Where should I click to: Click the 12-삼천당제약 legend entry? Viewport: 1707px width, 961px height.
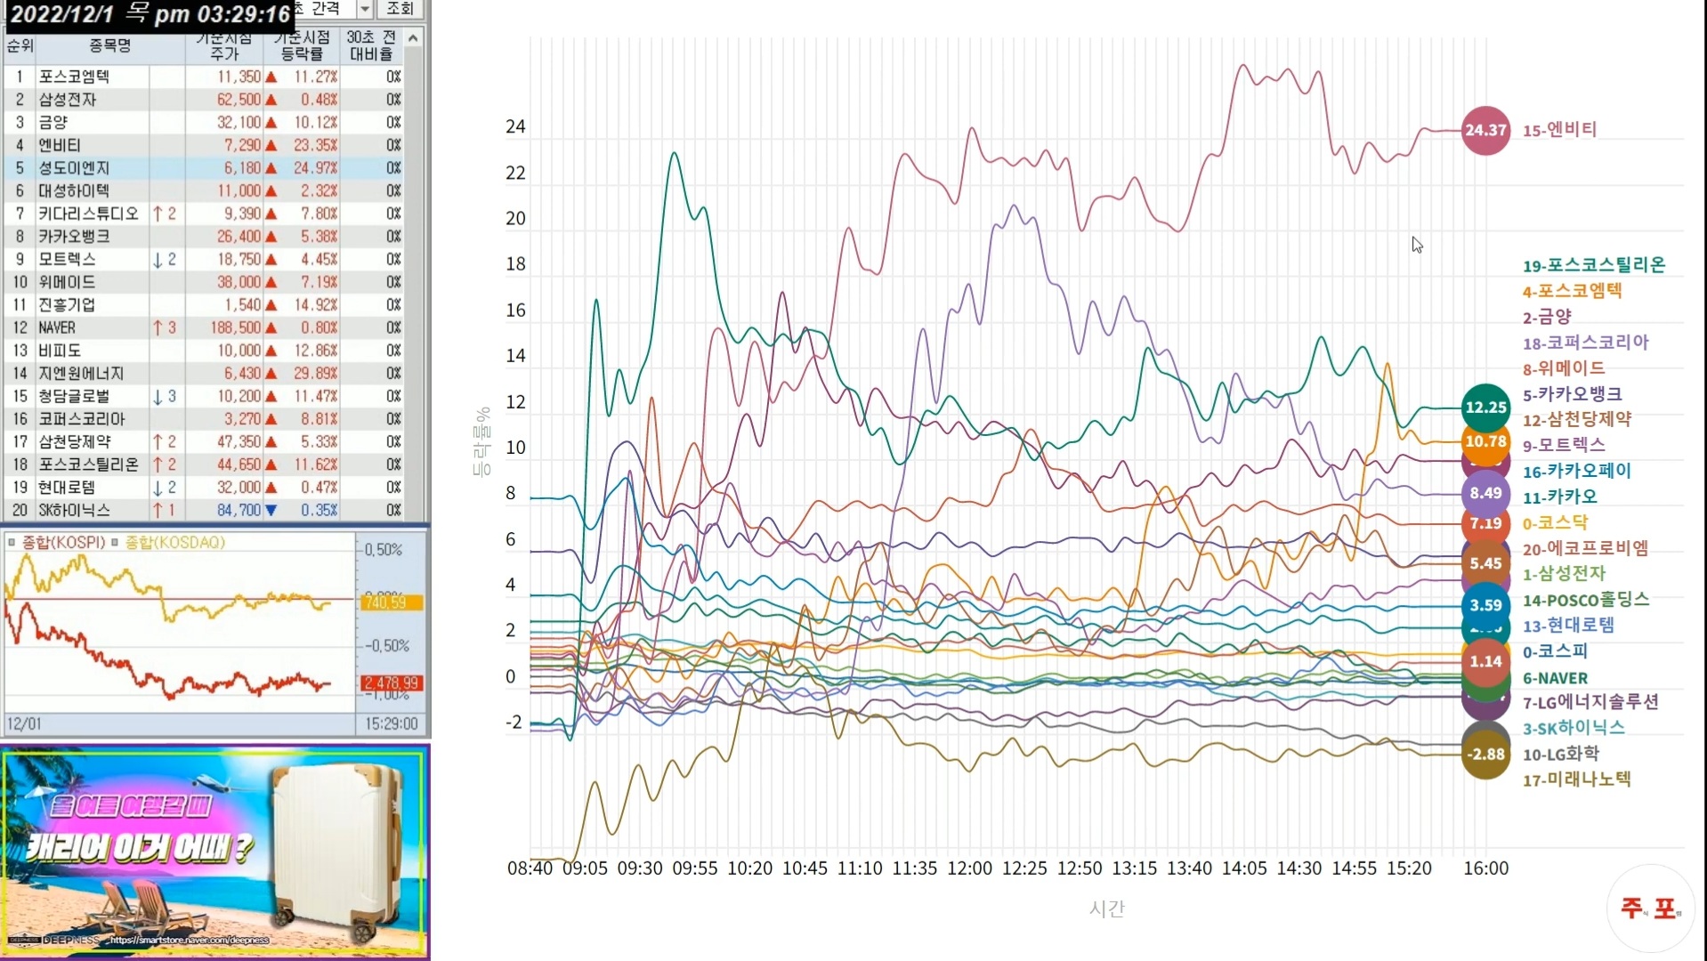coord(1576,419)
